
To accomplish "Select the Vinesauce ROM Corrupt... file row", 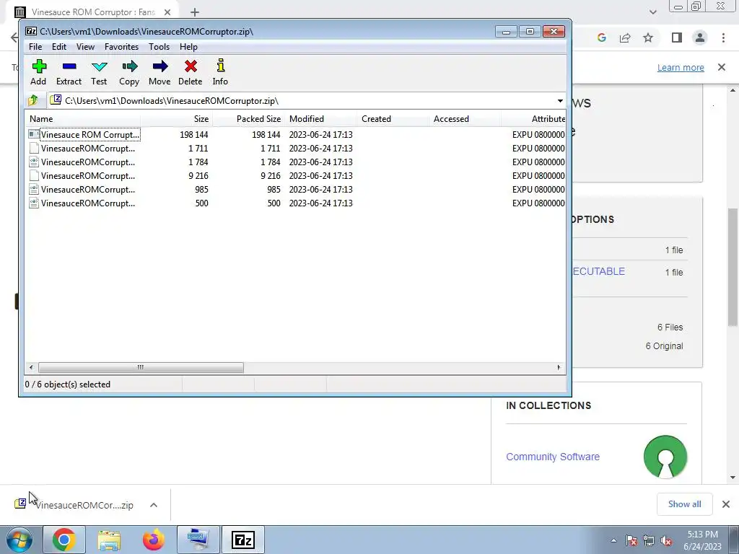I will click(295, 135).
